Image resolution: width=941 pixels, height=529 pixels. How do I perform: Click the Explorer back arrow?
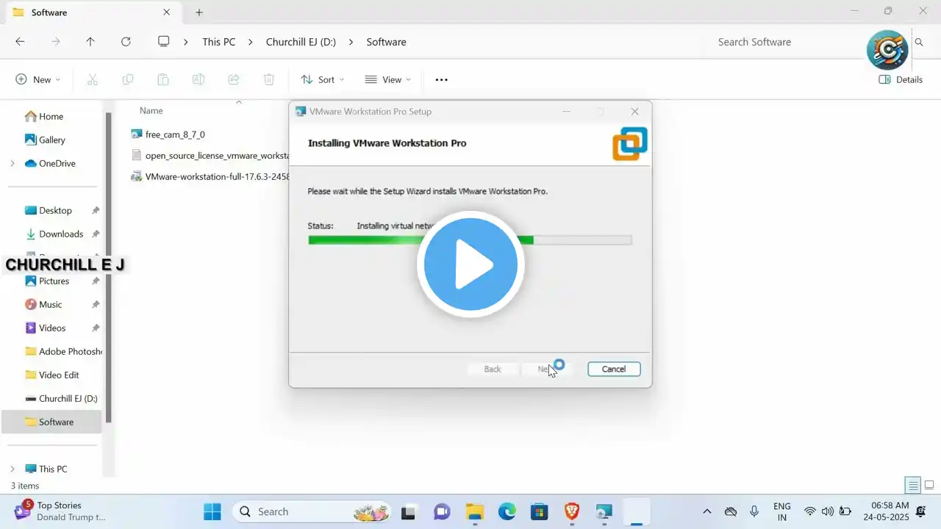(x=20, y=42)
